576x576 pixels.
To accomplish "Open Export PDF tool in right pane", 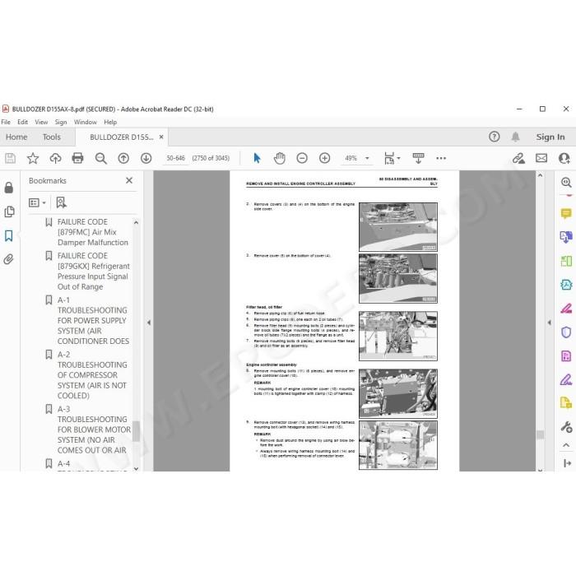I will coord(566,237).
